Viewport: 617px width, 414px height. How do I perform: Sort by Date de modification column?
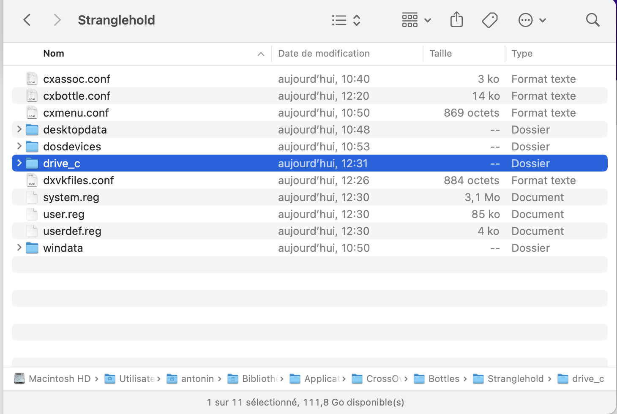tap(324, 54)
